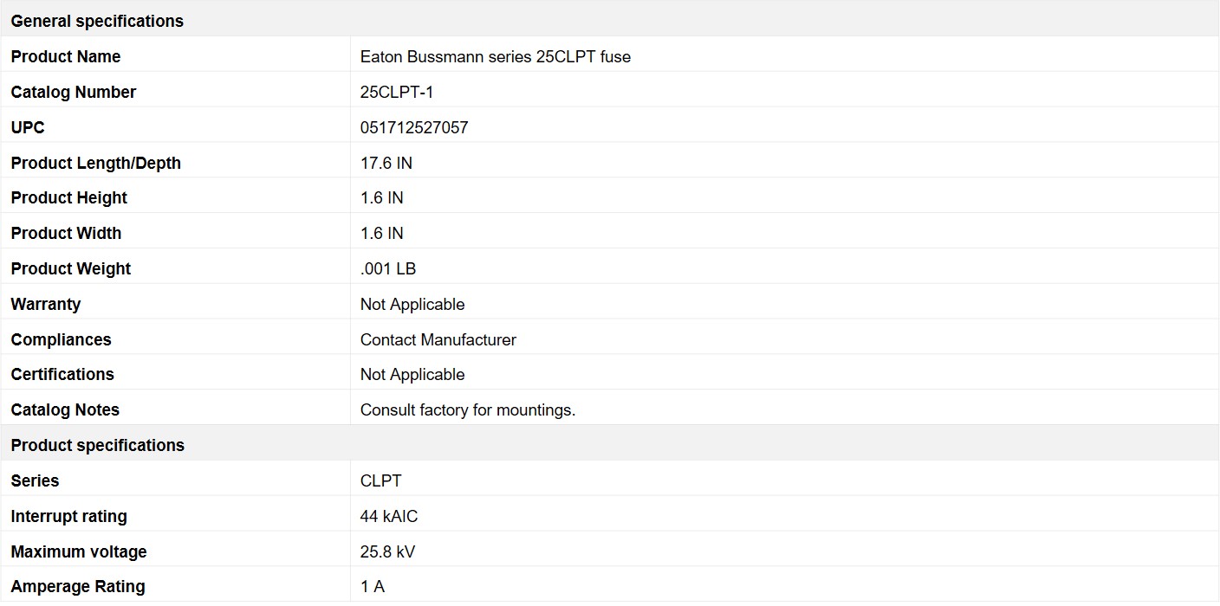Click the 17.6 IN length value
This screenshot has width=1220, height=606.
(386, 163)
